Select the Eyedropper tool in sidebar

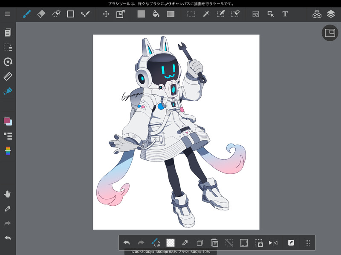point(8,209)
